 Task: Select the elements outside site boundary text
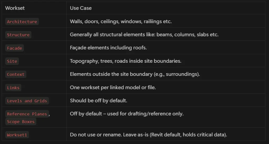135,74
